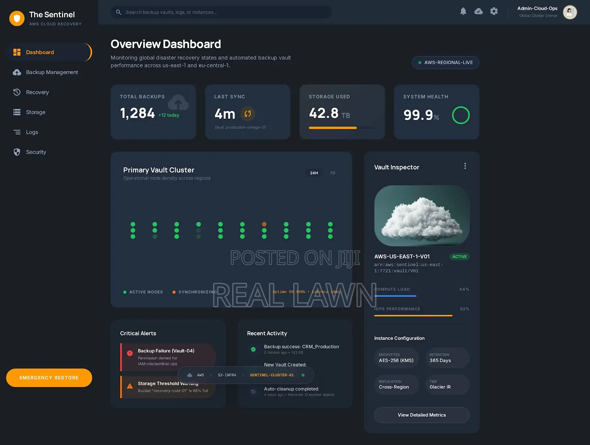590x445 pixels.
Task: Click the "New Vault Created:" activity entry
Action: pos(285,365)
